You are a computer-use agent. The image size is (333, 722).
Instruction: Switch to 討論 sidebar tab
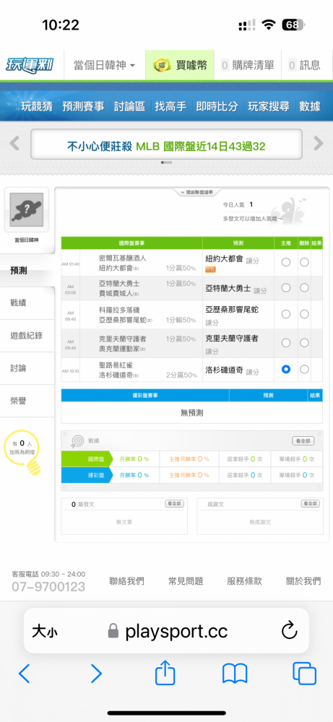coord(27,368)
